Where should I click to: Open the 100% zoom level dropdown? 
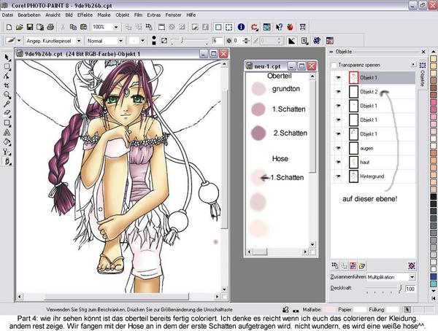pyautogui.click(x=115, y=27)
